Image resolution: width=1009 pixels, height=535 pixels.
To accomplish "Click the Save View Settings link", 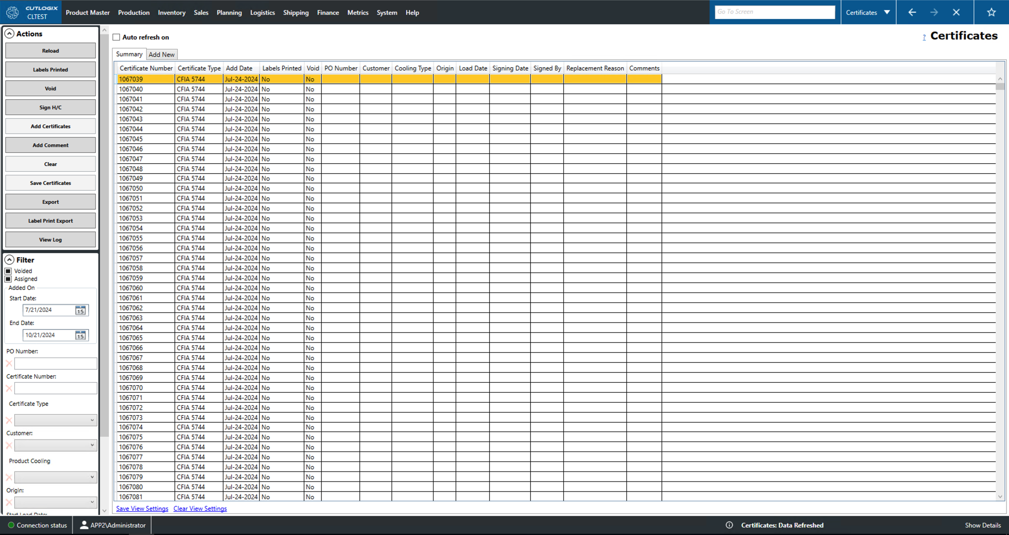I will point(141,508).
